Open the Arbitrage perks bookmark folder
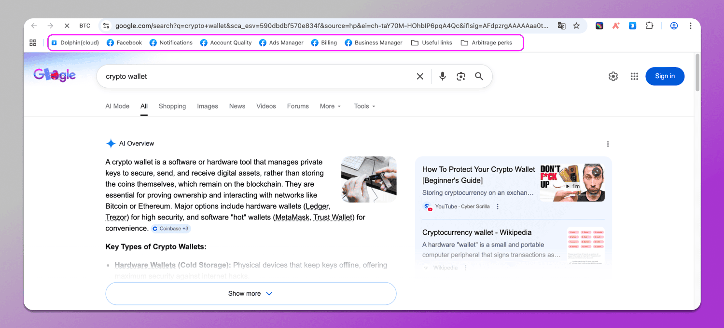Viewport: 724px width, 328px height. [x=487, y=42]
